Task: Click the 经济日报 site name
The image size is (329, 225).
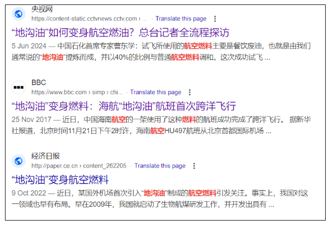Action: 45,156
